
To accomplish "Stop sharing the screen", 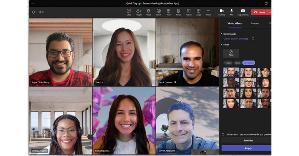I will (243, 12).
